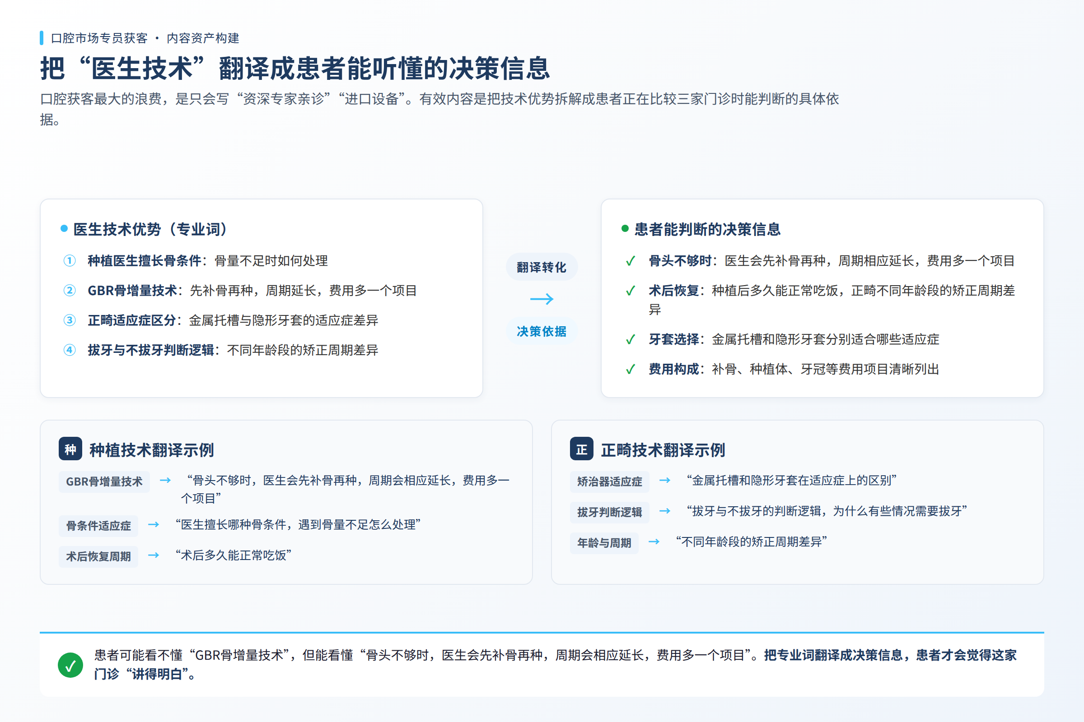Click the checkmark before 术后恢复
Image resolution: width=1084 pixels, height=722 pixels.
click(x=631, y=291)
